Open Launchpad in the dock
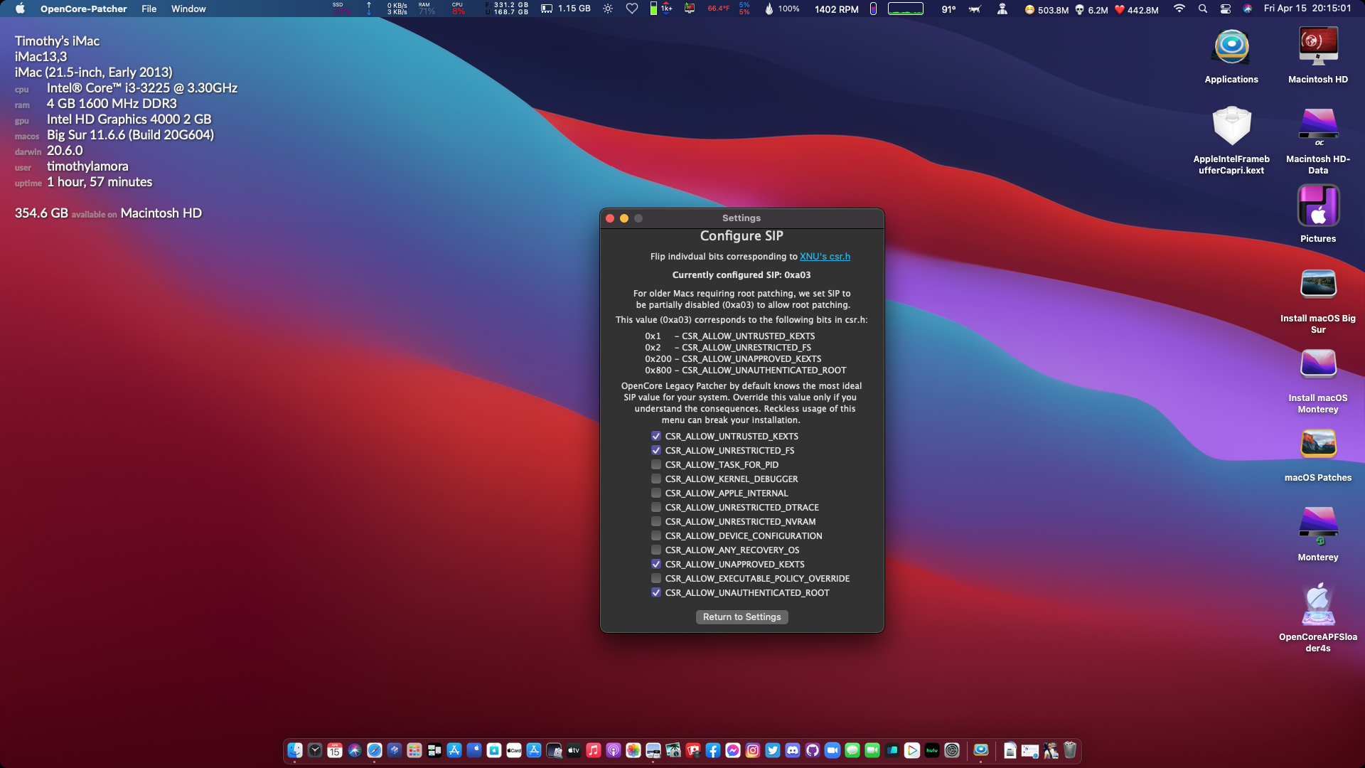Screen dimensions: 1365x768 click(x=414, y=750)
